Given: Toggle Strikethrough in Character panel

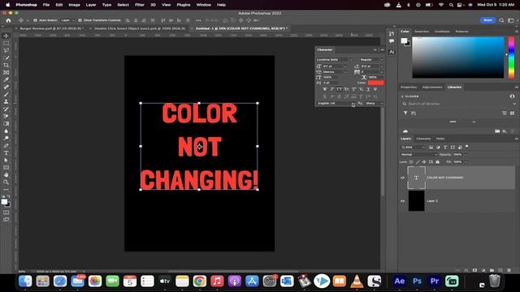Looking at the screenshot, I should 375,89.
